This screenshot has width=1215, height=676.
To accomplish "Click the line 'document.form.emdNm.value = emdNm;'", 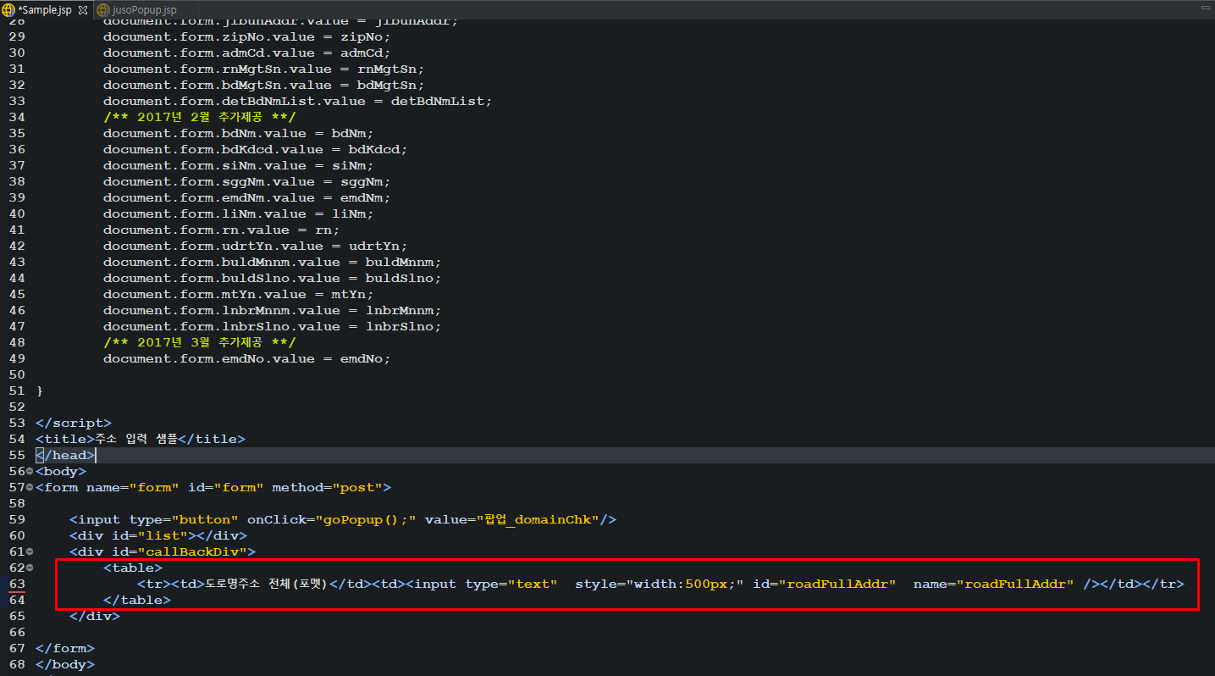I will coord(246,197).
